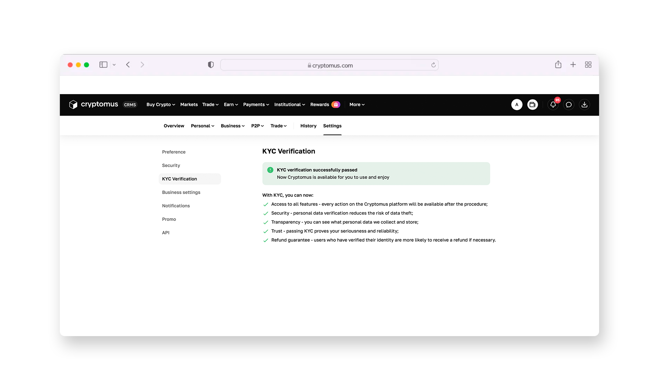Open the API settings section
668x375 pixels.
pyautogui.click(x=166, y=233)
